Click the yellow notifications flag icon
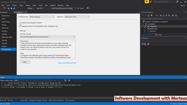 (147, 2)
